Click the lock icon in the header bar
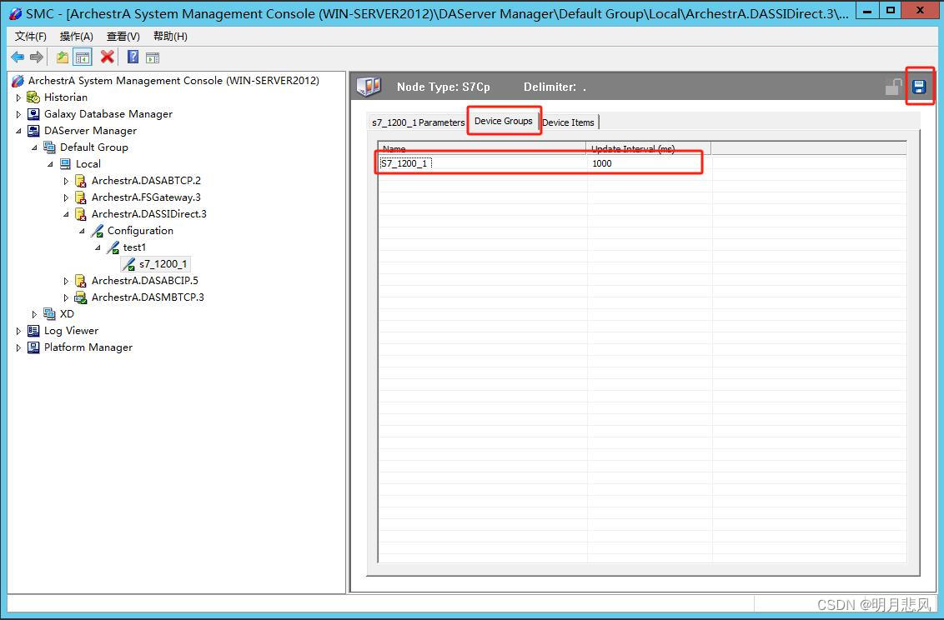 pos(893,87)
